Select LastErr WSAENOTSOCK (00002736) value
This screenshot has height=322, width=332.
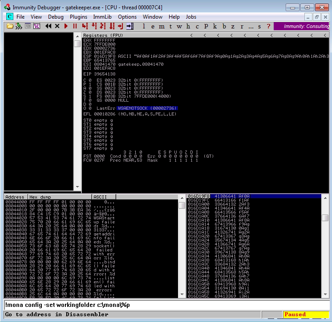point(147,108)
